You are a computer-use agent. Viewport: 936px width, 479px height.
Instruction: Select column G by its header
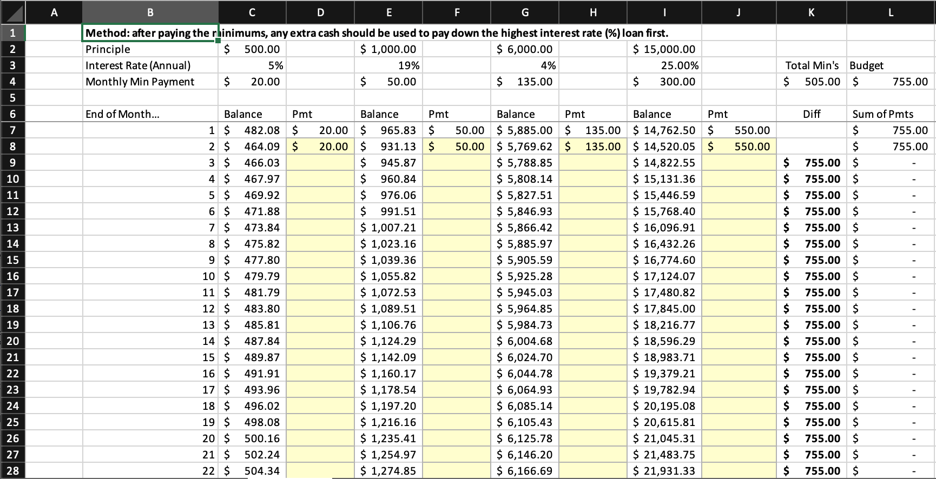(525, 12)
